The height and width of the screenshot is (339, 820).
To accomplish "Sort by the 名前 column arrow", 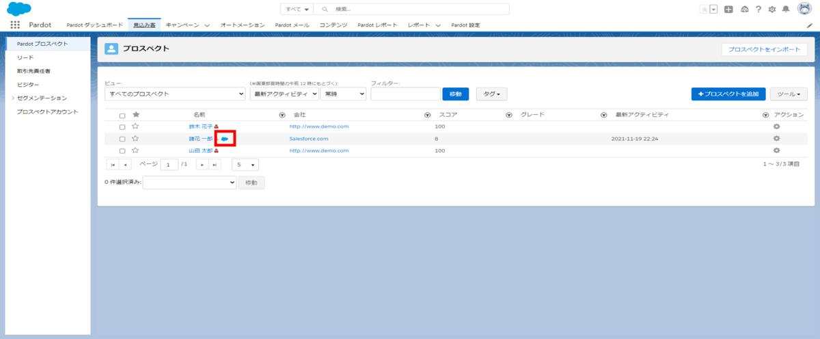I will (282, 115).
